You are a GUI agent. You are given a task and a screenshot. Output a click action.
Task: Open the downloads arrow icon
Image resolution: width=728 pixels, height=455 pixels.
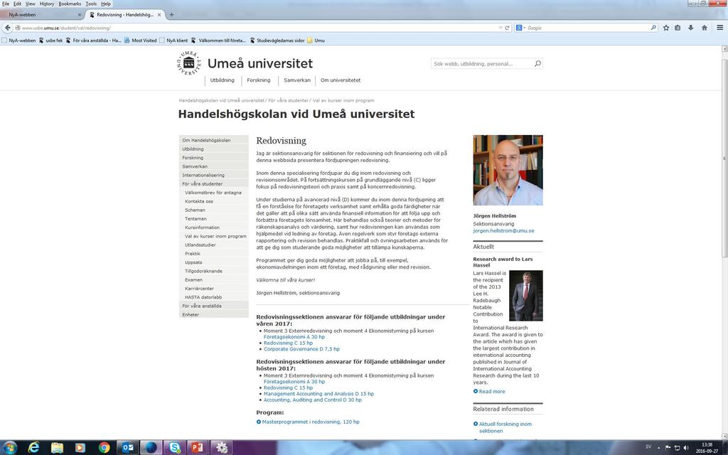point(691,28)
